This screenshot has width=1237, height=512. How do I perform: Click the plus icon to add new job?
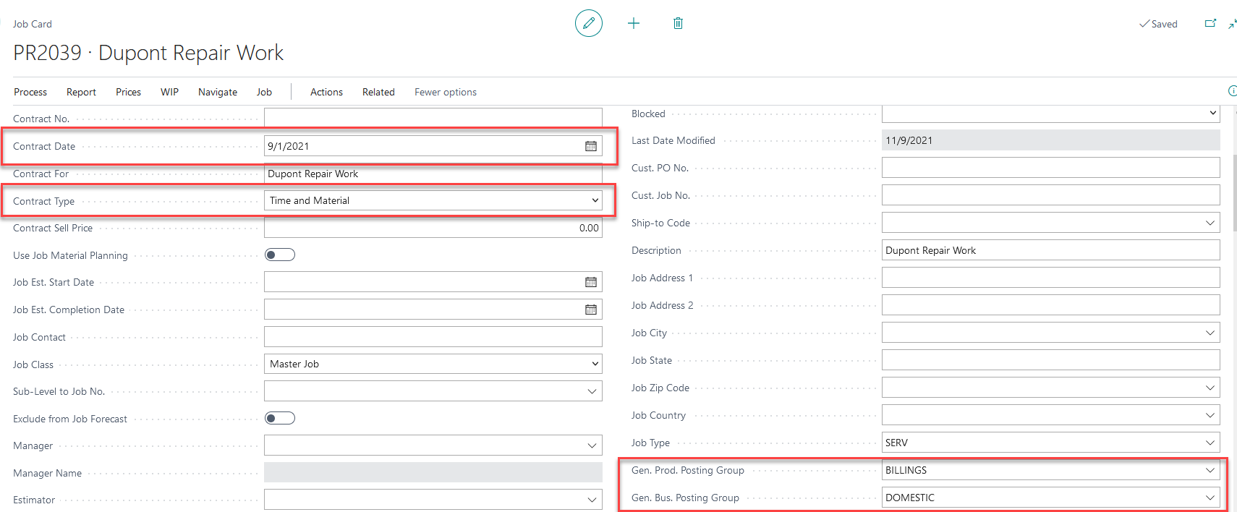pyautogui.click(x=634, y=23)
